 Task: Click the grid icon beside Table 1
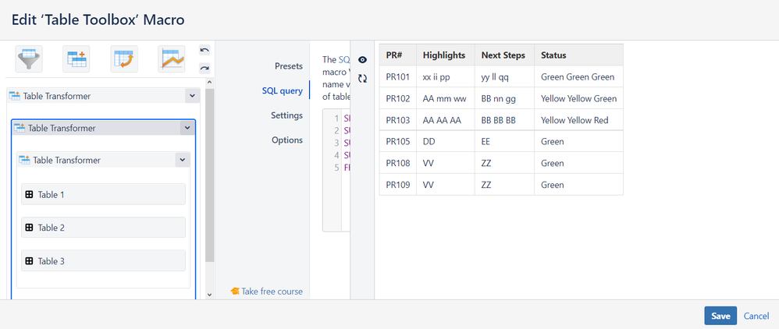click(30, 195)
